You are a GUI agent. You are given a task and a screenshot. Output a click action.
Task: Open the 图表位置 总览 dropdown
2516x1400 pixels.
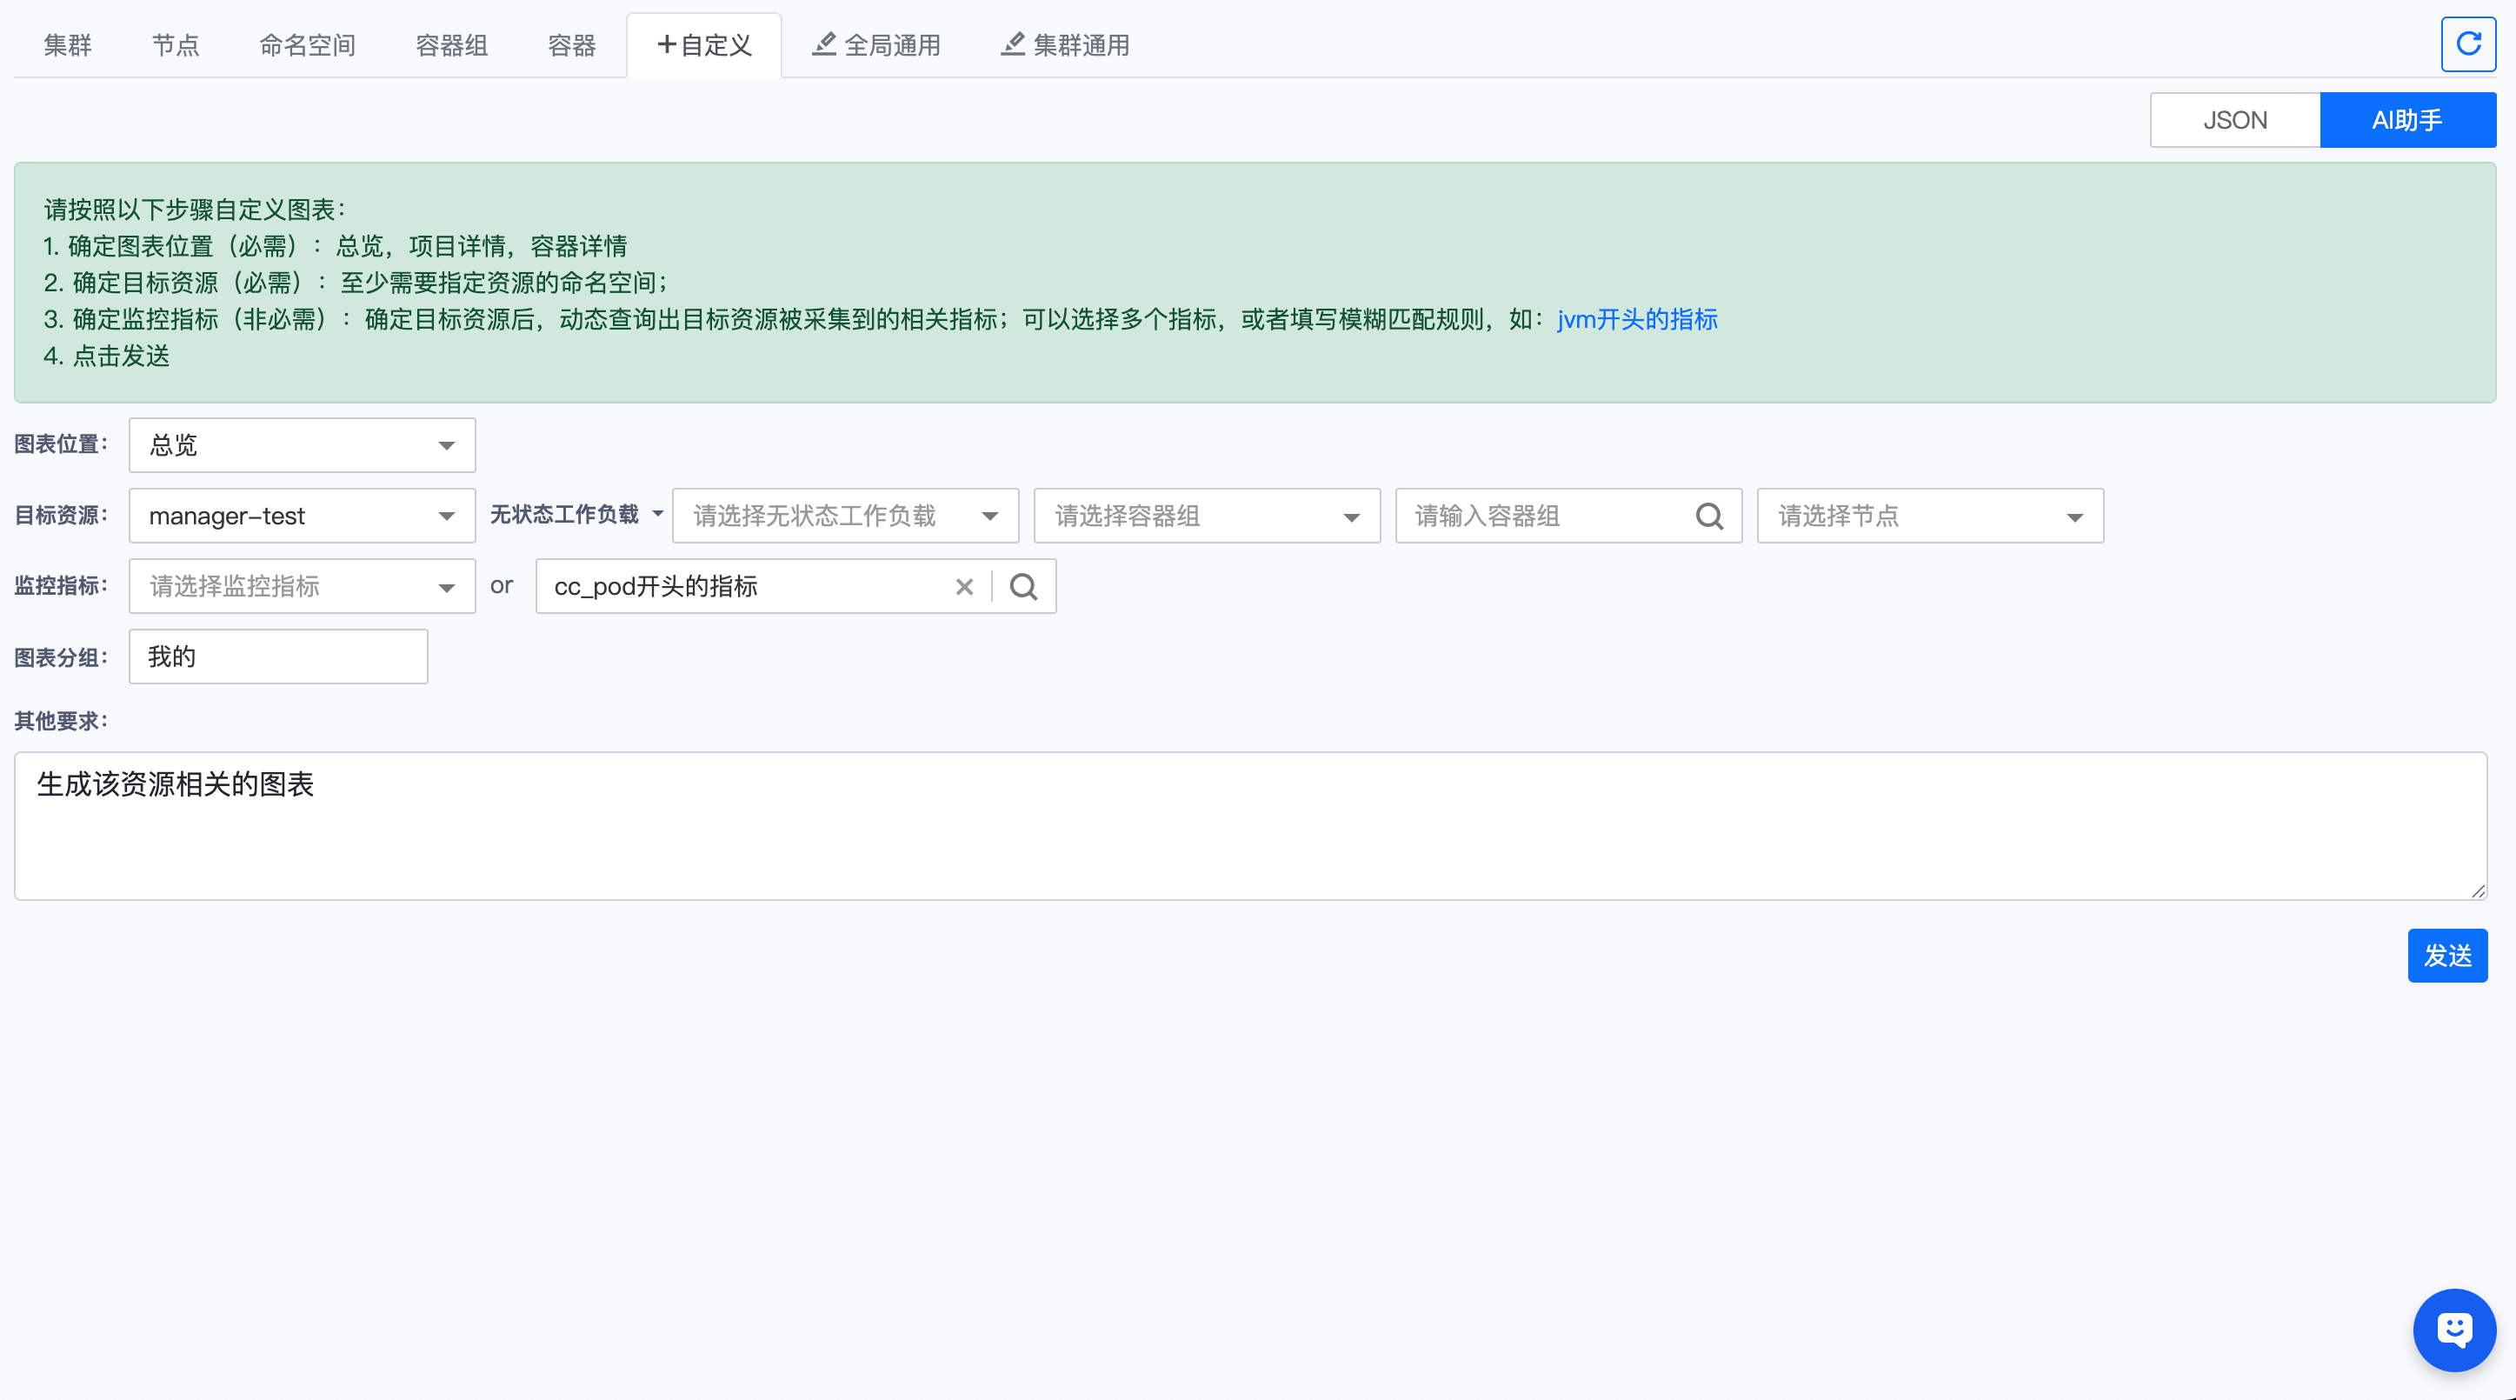point(302,445)
